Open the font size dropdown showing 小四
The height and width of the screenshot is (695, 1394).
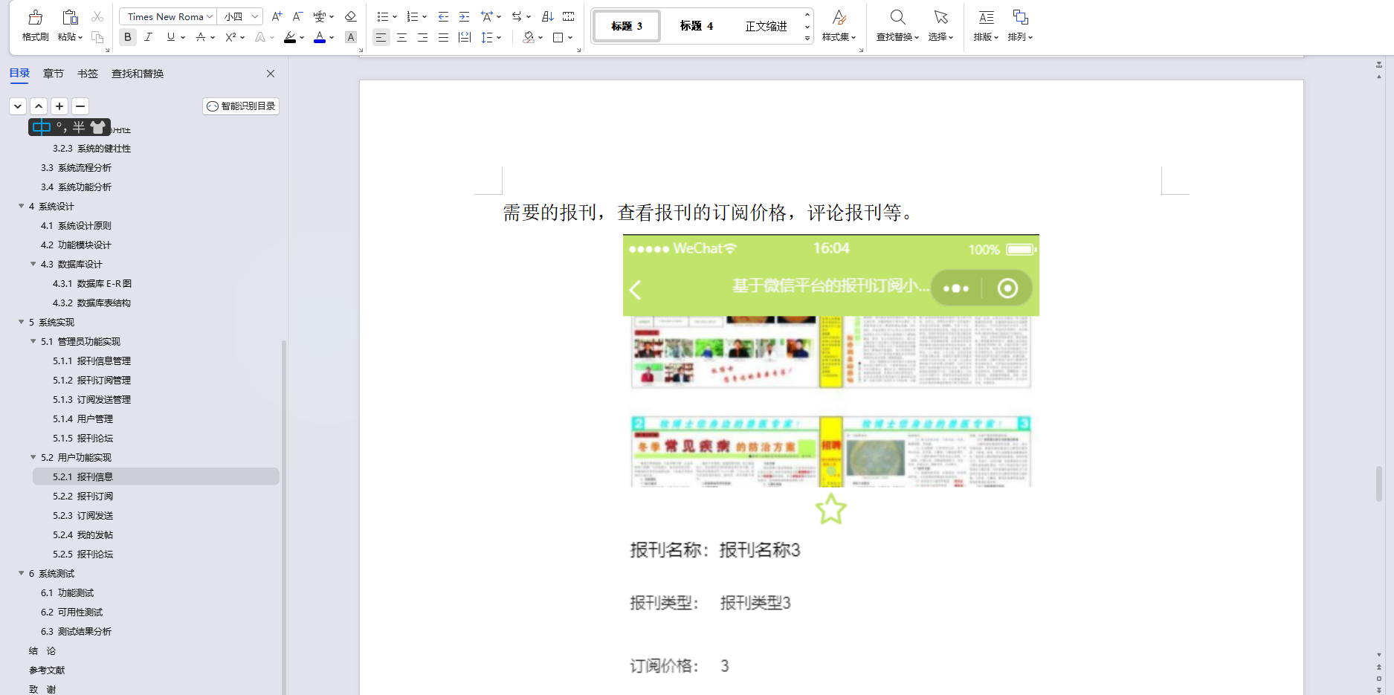(238, 16)
